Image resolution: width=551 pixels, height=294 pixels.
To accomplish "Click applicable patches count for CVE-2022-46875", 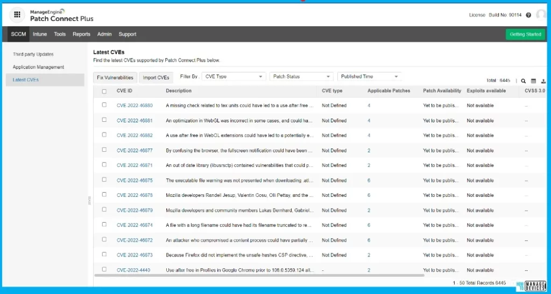I will click(x=369, y=180).
